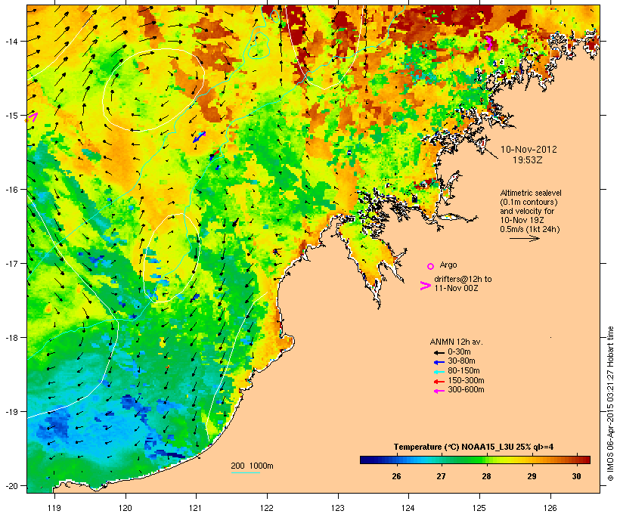Screen dimensions: 620x514
Task: Click the '0.5m/s (1kt 24h)' scale text
Action: coord(530,229)
